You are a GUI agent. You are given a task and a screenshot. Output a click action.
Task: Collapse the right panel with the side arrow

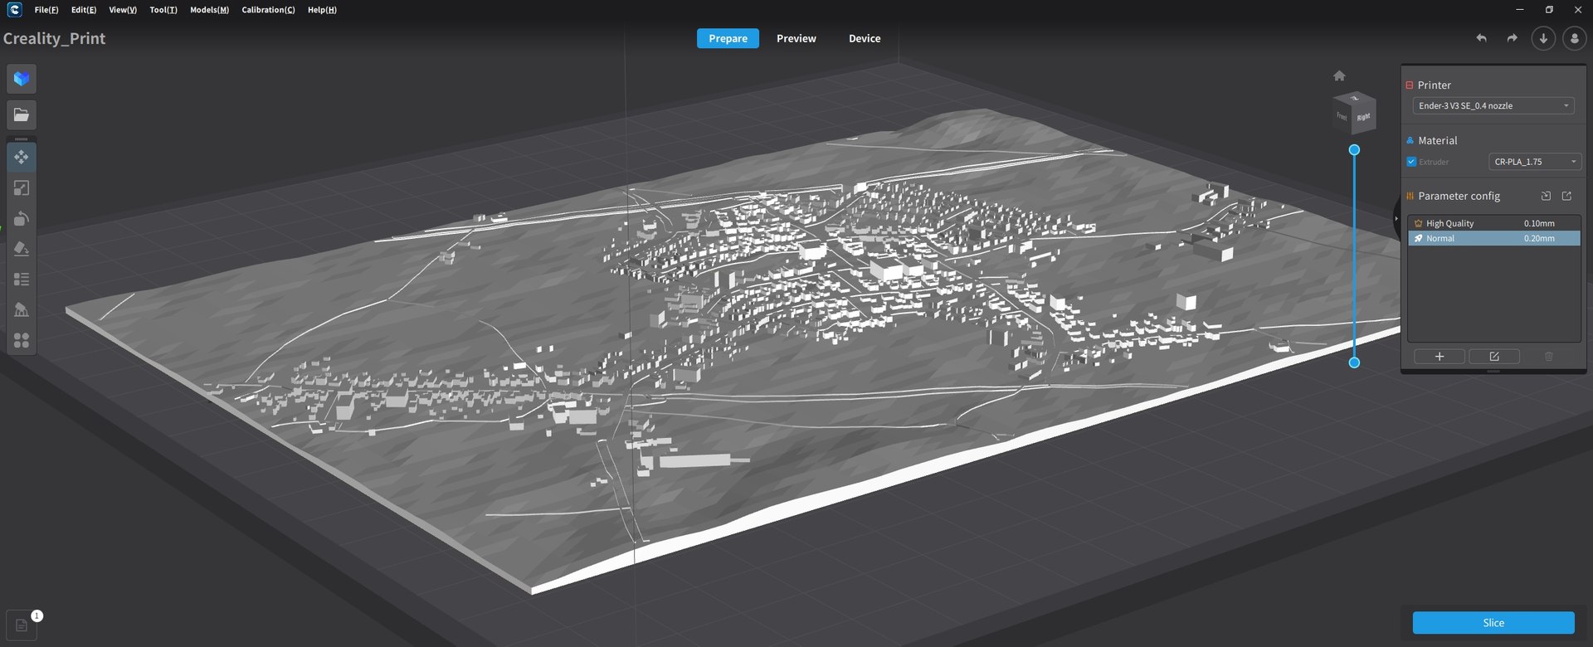coord(1396,218)
